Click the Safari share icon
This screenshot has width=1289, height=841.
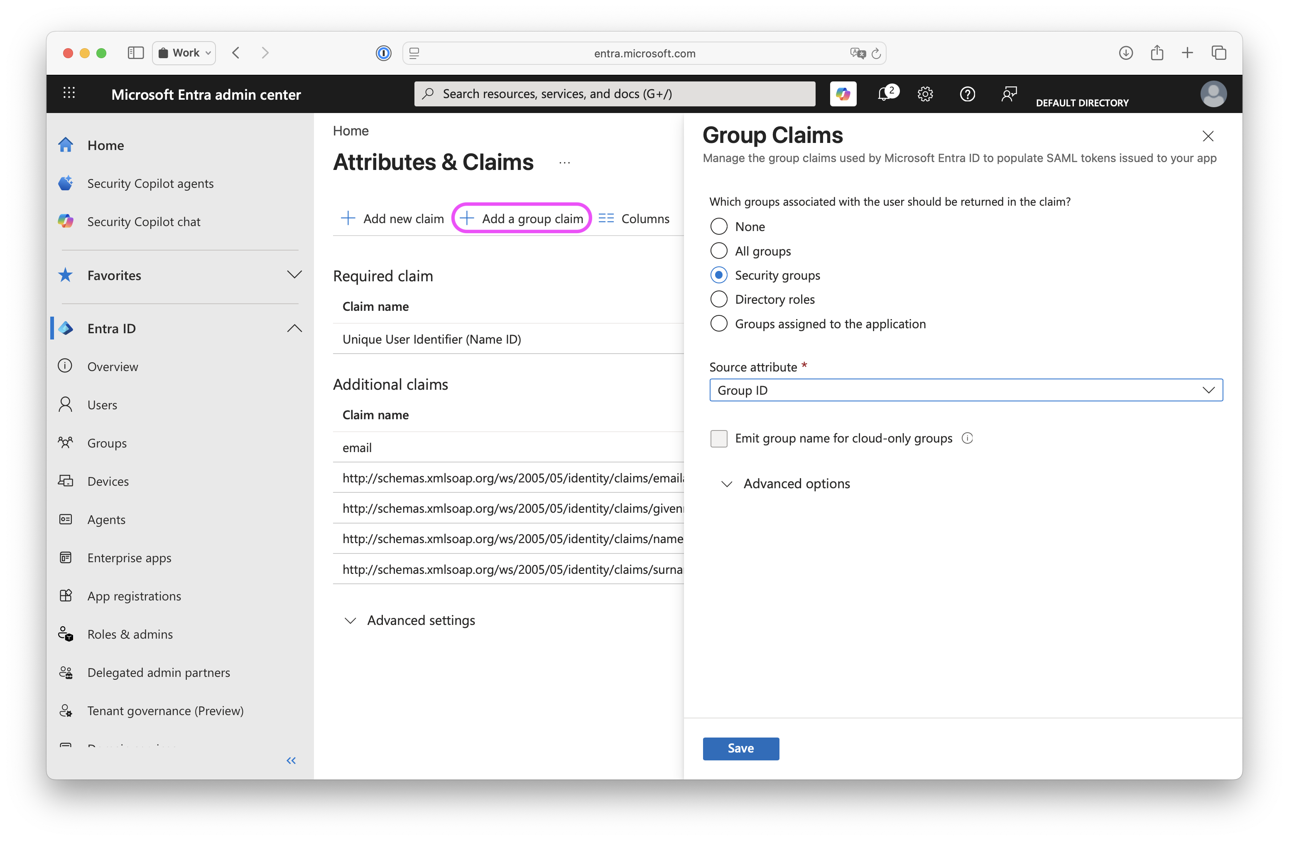[1157, 52]
